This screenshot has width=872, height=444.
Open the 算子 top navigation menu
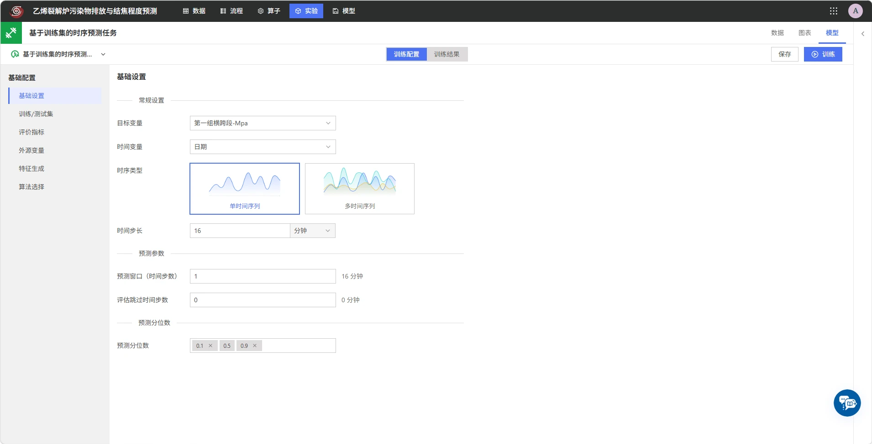pyautogui.click(x=269, y=11)
